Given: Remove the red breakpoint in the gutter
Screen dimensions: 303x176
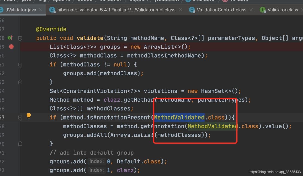Looking at the screenshot, I should [11, 47].
